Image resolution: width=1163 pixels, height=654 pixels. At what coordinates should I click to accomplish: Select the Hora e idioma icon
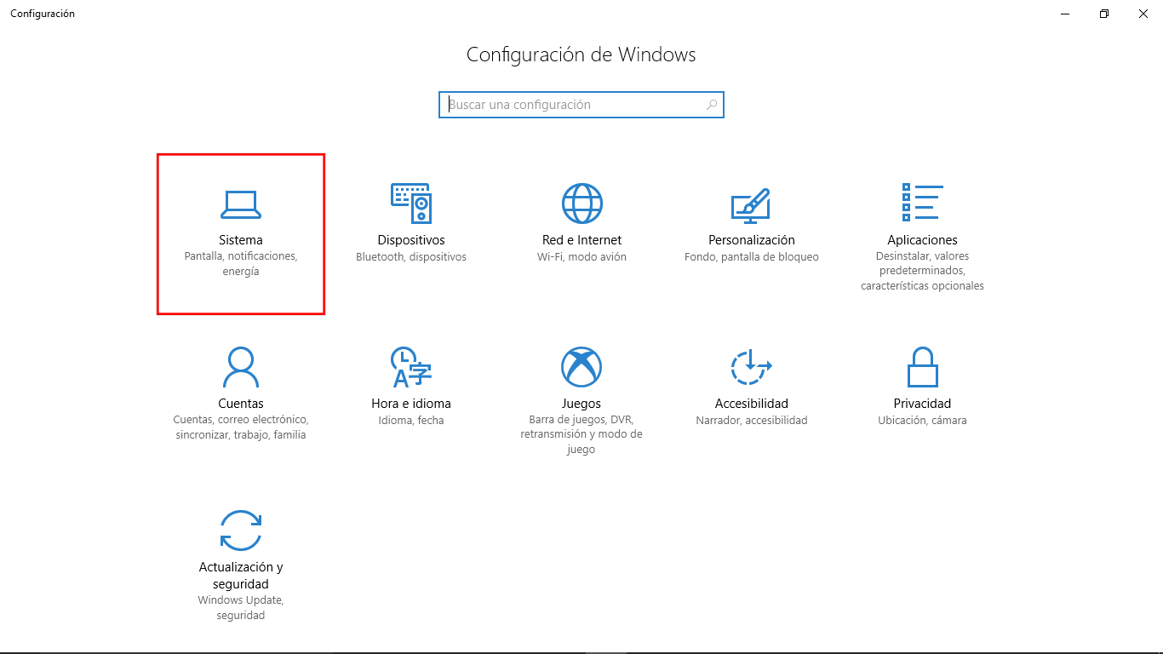pos(411,367)
